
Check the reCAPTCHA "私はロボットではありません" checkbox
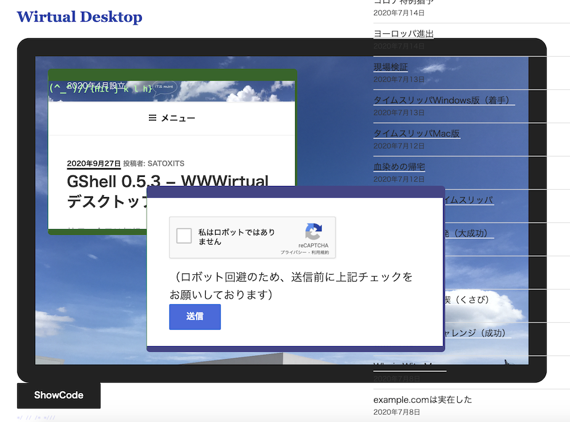(184, 237)
